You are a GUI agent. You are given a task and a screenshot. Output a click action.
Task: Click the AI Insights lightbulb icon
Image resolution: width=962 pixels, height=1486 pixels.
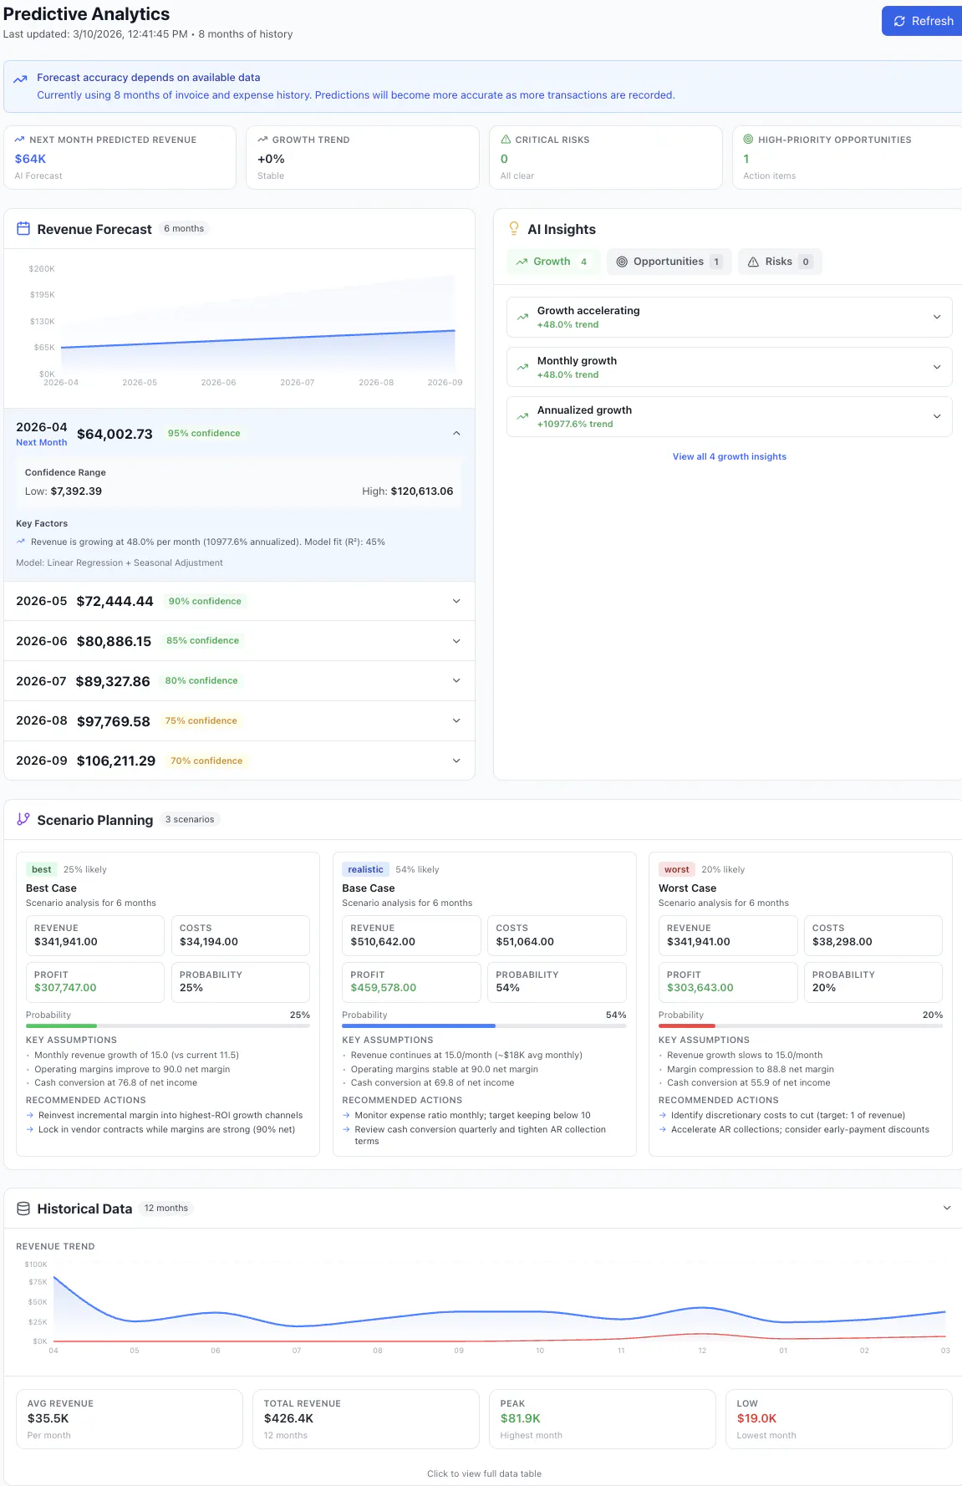tap(514, 228)
